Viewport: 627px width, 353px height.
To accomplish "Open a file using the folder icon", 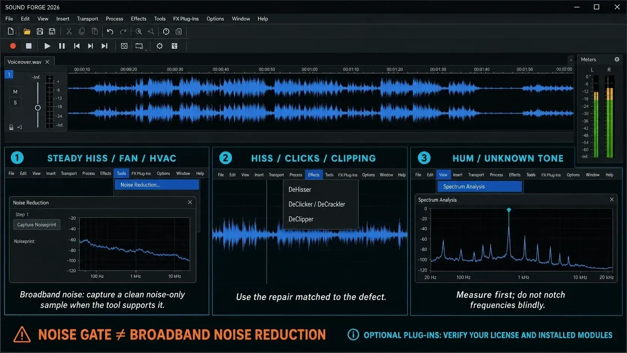I will pos(27,32).
